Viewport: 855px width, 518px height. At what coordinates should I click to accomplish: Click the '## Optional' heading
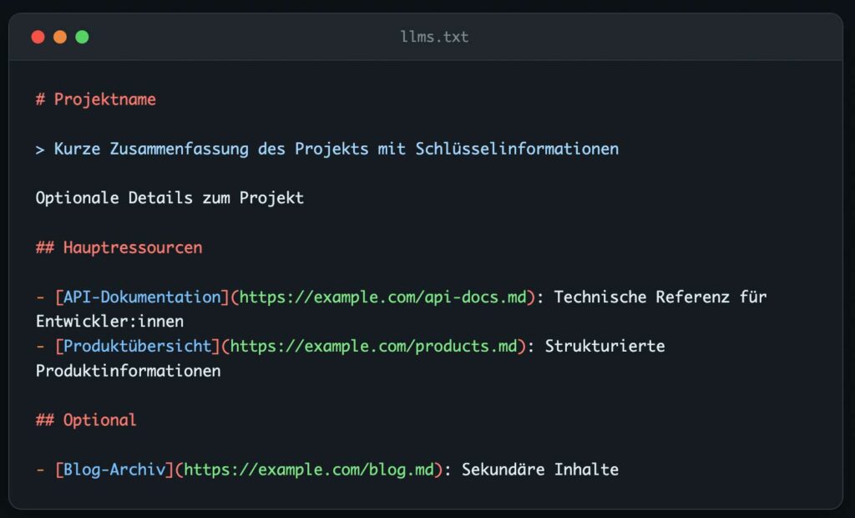[86, 419]
